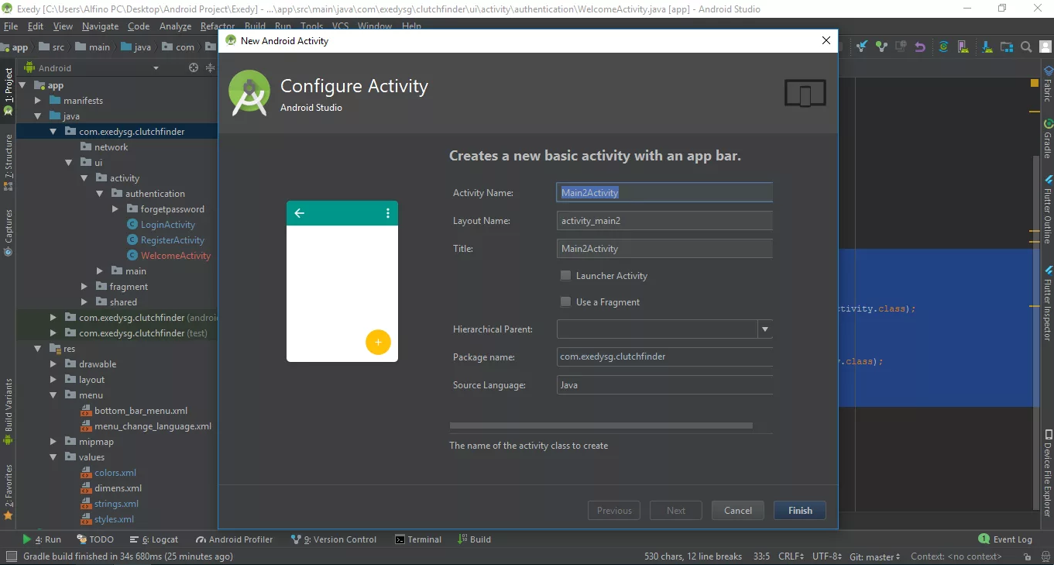Collapse the app module tree node
Screen dimensions: 1054x565
22,85
